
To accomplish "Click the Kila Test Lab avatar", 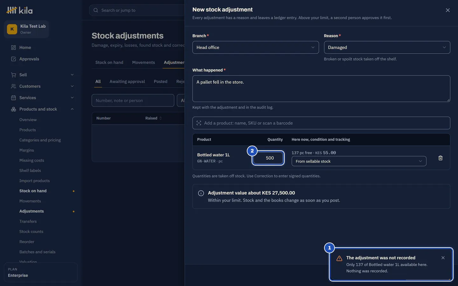I will pyautogui.click(x=12, y=29).
